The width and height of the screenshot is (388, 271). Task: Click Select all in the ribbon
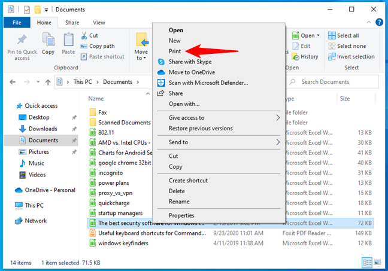click(348, 35)
